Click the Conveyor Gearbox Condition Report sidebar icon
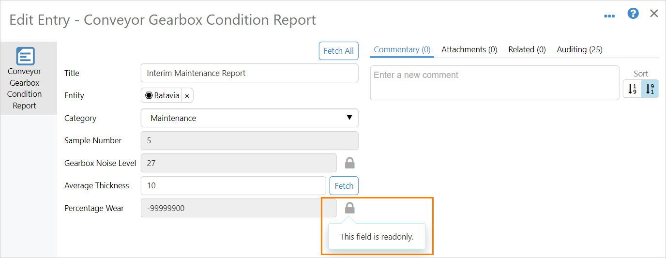The width and height of the screenshot is (666, 258). (25, 57)
